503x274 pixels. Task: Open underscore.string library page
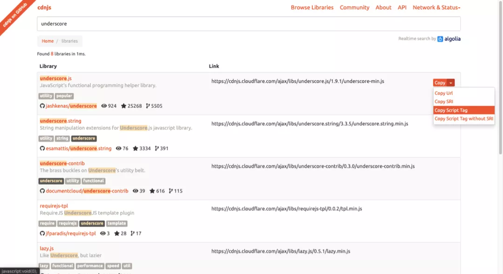60,121
